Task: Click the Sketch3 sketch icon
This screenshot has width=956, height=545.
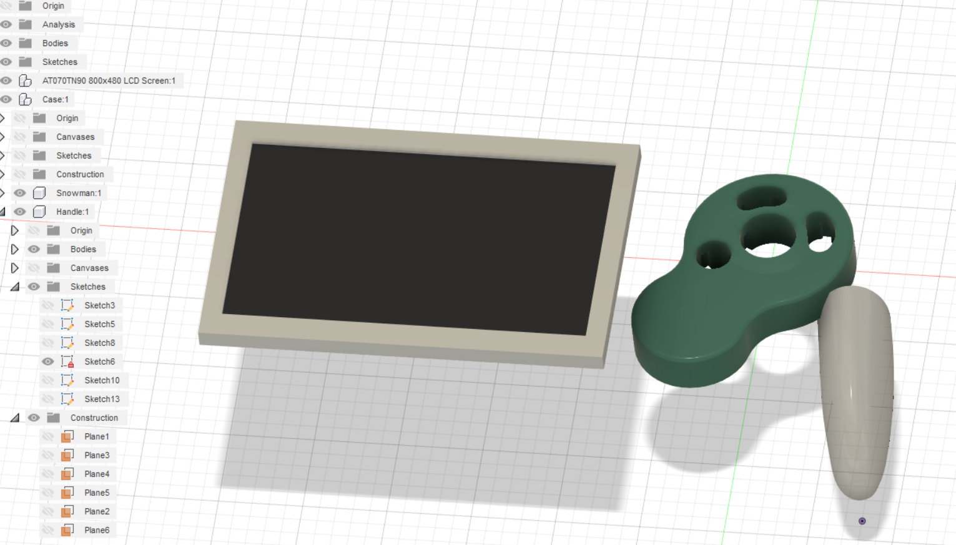Action: (67, 305)
